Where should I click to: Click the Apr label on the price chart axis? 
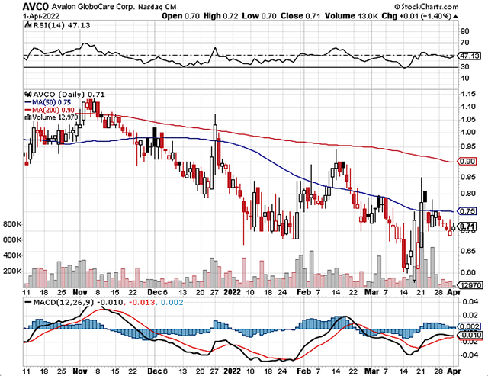pos(454,292)
